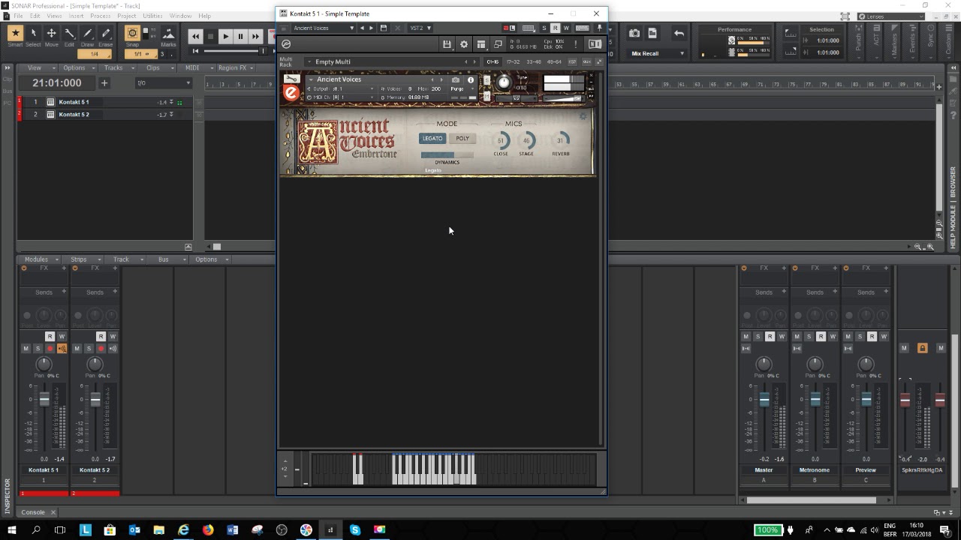Click SONAR screenshot camera icon

(634, 33)
